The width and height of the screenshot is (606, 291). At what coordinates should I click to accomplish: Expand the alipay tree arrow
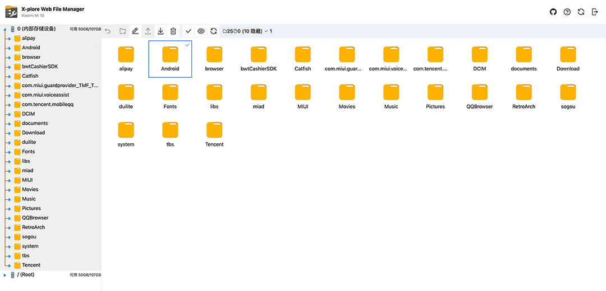click(10, 39)
